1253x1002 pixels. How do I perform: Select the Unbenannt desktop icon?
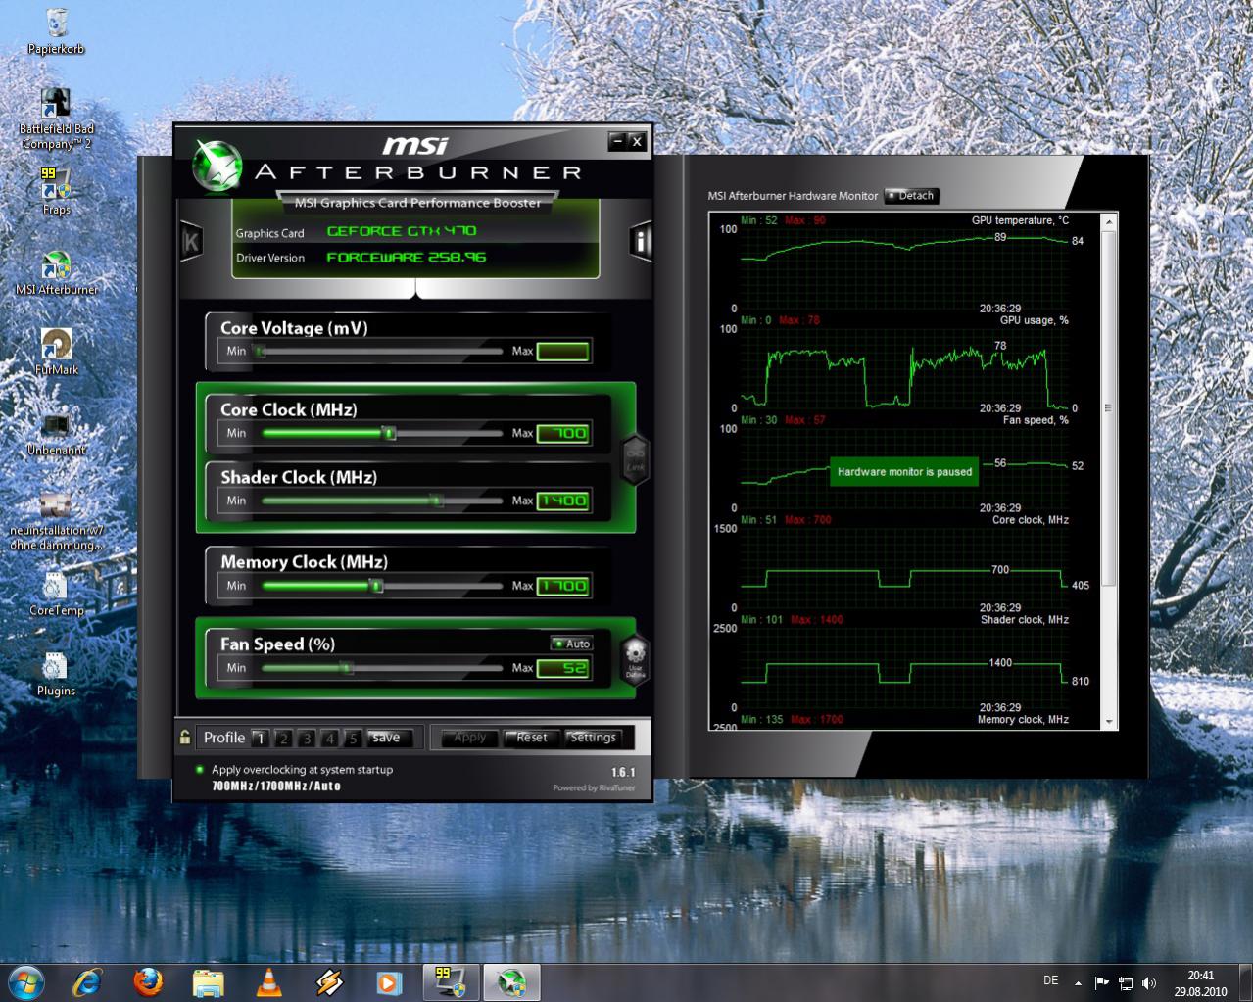(x=56, y=433)
